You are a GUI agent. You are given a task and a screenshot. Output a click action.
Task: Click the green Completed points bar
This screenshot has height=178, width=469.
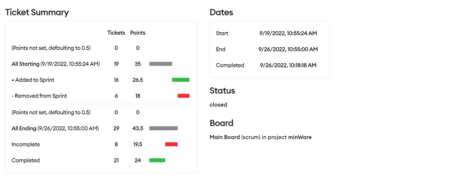(x=157, y=160)
